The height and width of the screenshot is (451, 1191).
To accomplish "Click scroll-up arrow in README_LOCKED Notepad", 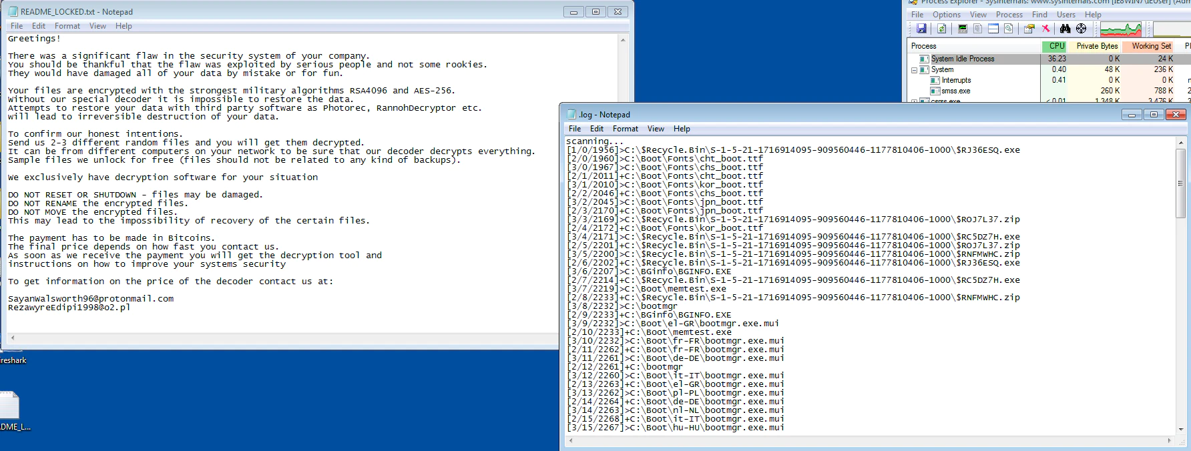I will coord(623,40).
